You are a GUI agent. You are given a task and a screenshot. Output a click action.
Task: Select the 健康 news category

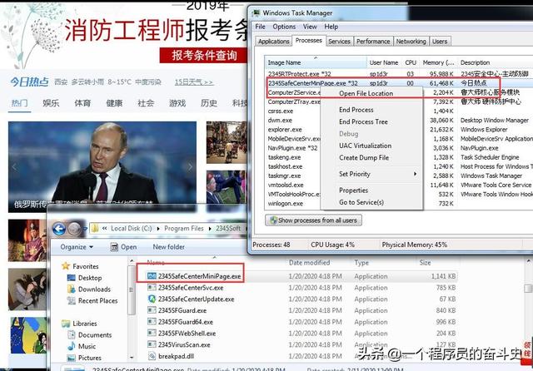click(114, 103)
